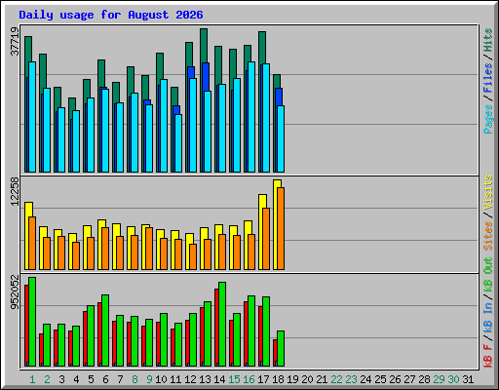499x390 pixels.
Task: Click day label 13 on the x-axis
Action: (x=205, y=379)
